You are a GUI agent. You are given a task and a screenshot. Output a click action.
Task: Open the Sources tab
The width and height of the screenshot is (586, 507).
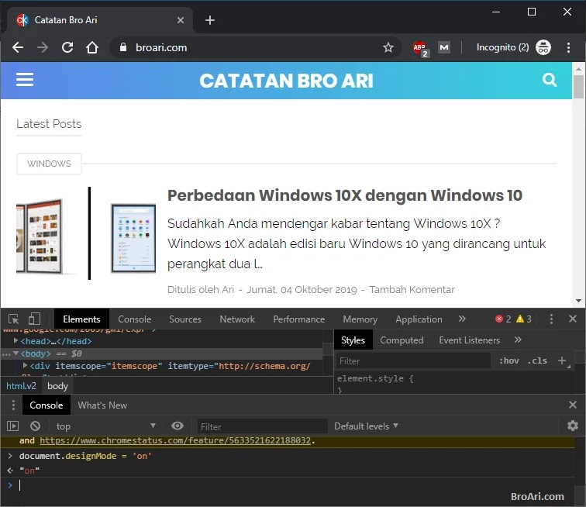(x=185, y=319)
